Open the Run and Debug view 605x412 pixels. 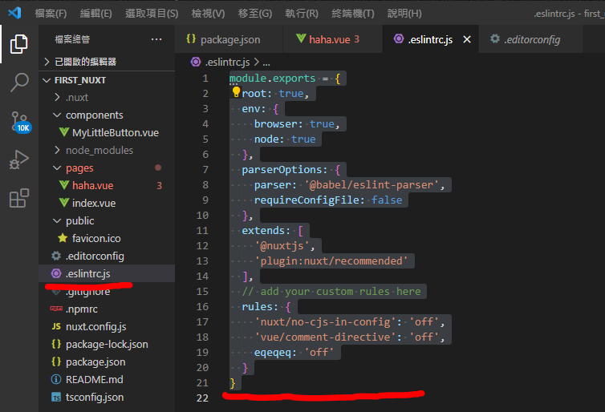pyautogui.click(x=19, y=160)
